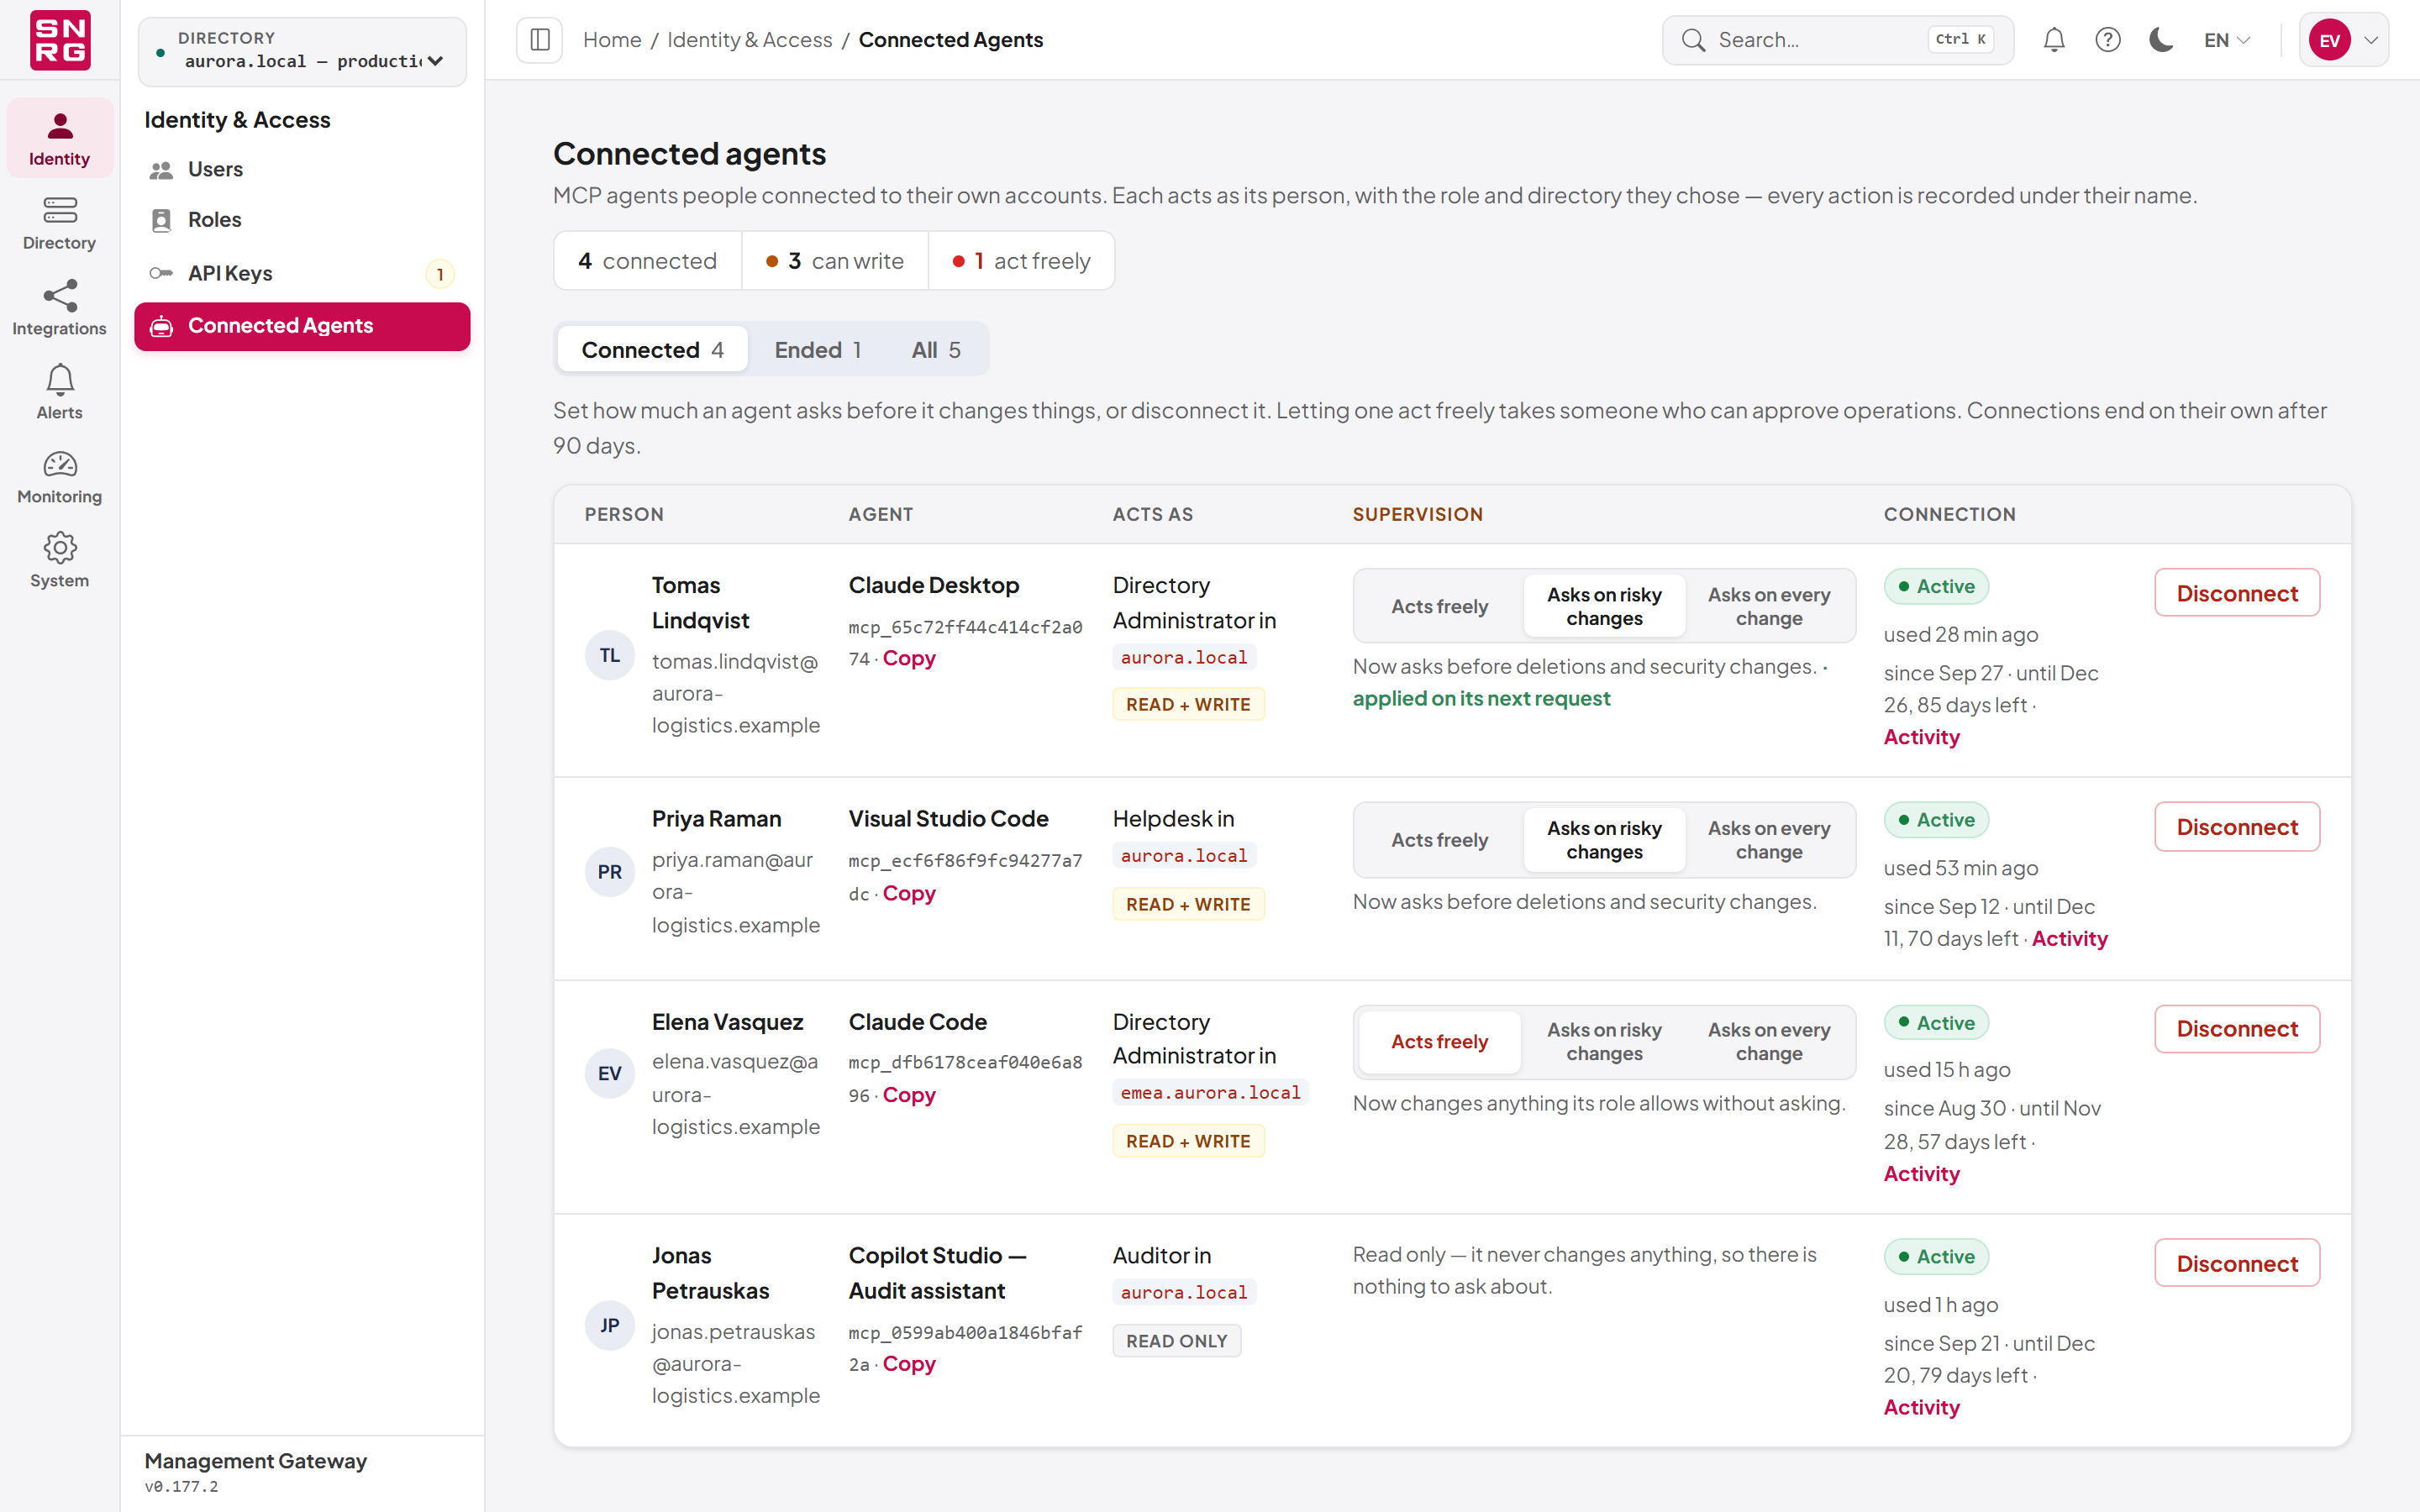Open the help question mark icon
Viewport: 2420px width, 1512px height.
click(x=2107, y=40)
